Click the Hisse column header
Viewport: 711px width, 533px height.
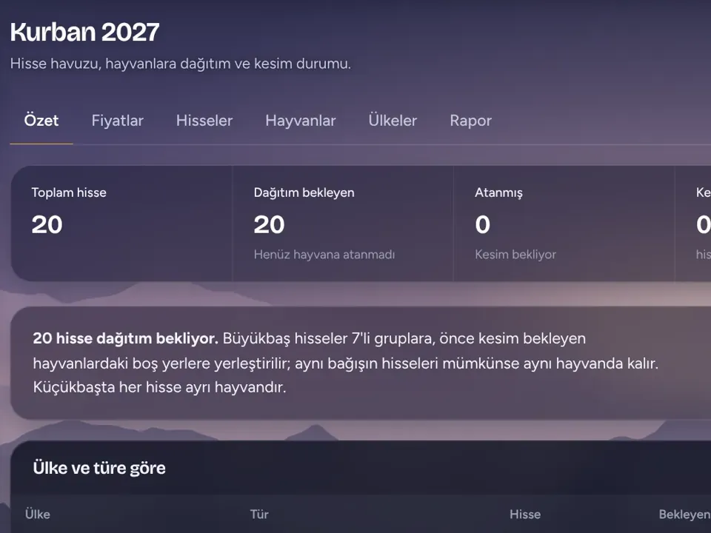pos(525,514)
